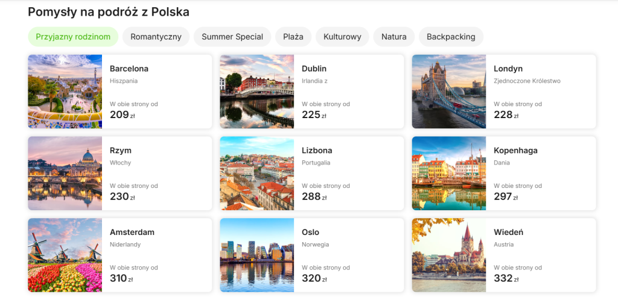Switch to the Natura tab
Screen dimensions: 618x300
click(x=393, y=37)
